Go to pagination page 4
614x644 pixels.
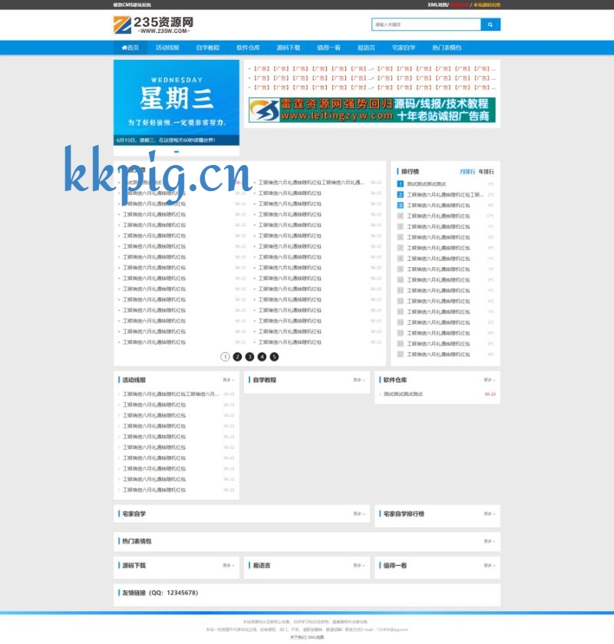pyautogui.click(x=262, y=357)
